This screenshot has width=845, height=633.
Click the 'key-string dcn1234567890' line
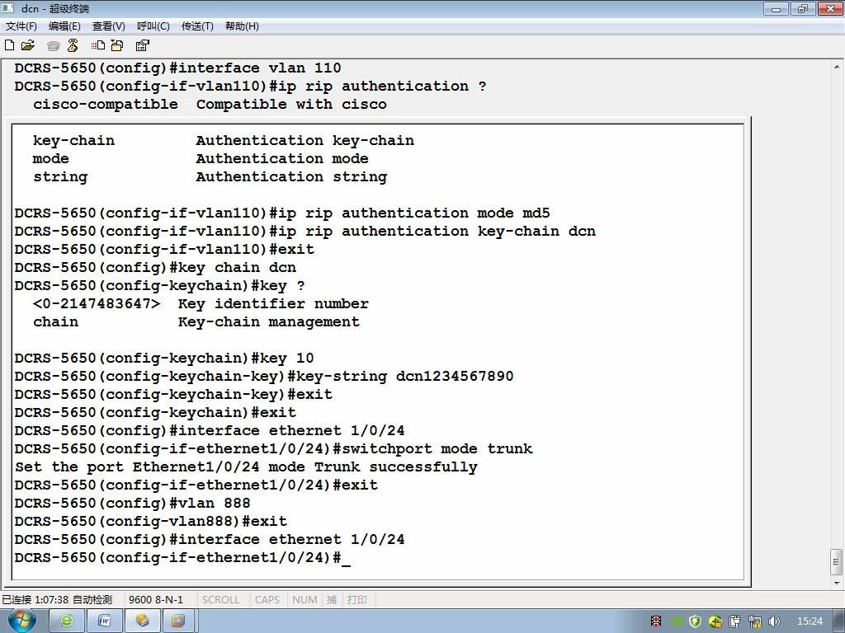tap(264, 376)
